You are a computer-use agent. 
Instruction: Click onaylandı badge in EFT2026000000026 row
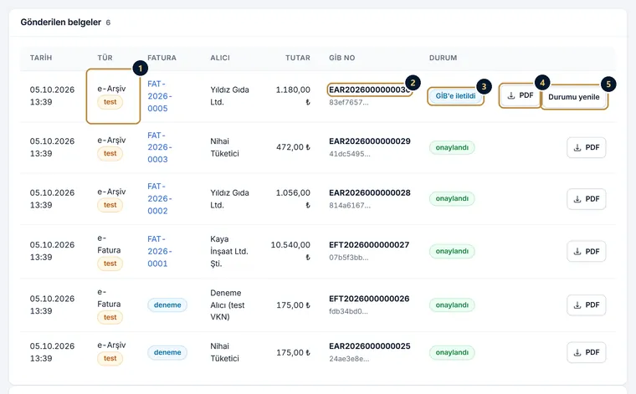452,304
